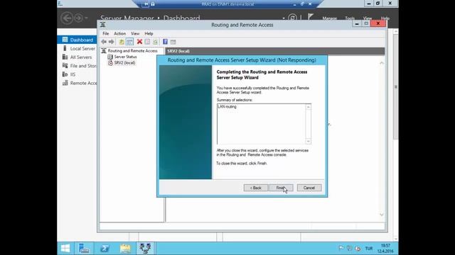Image resolution: width=455 pixels, height=255 pixels.
Task: Click the summary box scroll down arrow
Action: tap(308, 141)
